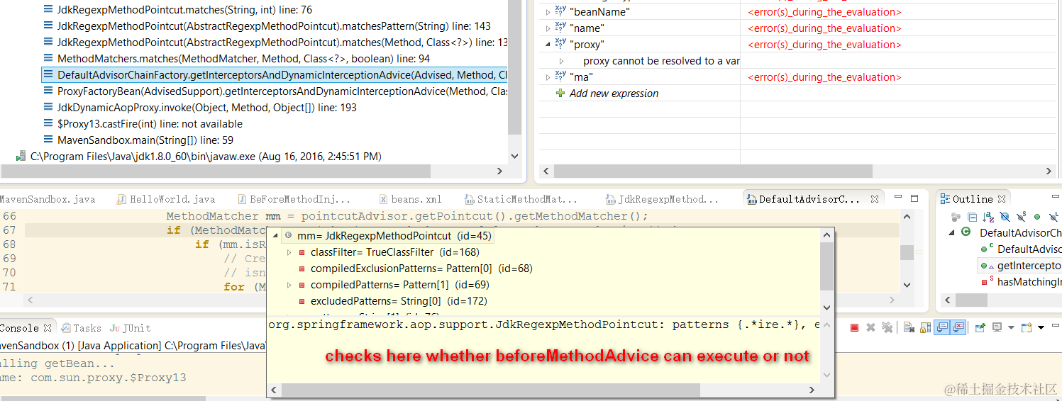Click the Clear Console icon

pyautogui.click(x=909, y=327)
